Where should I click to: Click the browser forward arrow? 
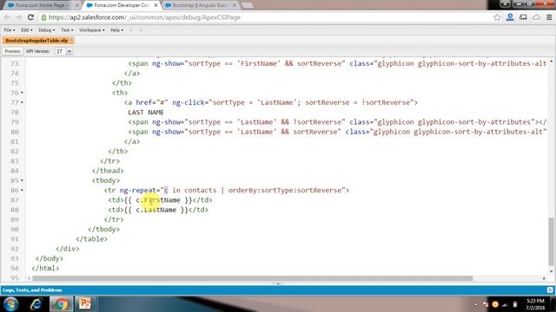coord(19,17)
